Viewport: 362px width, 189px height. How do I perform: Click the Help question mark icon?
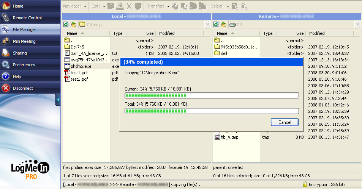coord(6,76)
